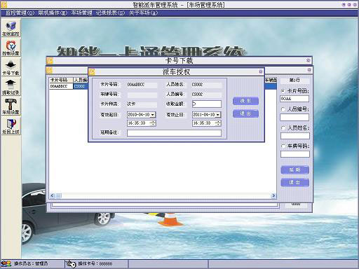Click the application icon in main title bar
The width and height of the screenshot is (359, 269).
coord(4,4)
